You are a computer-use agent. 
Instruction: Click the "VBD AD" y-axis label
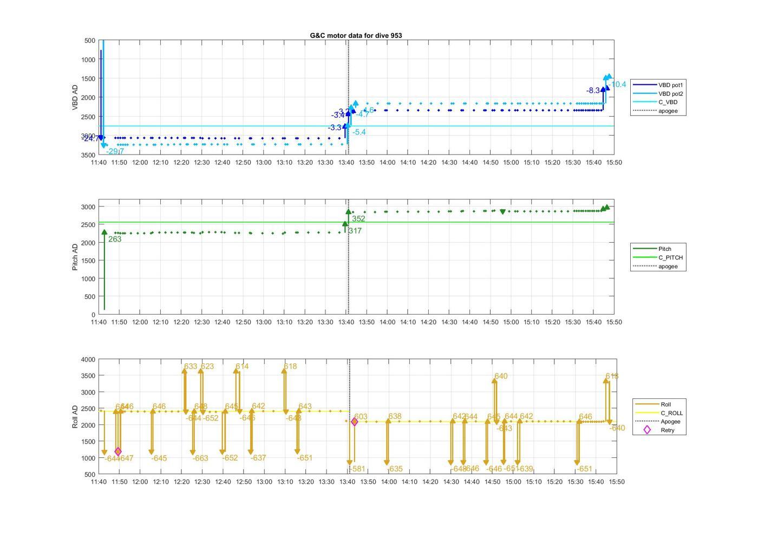pyautogui.click(x=75, y=97)
